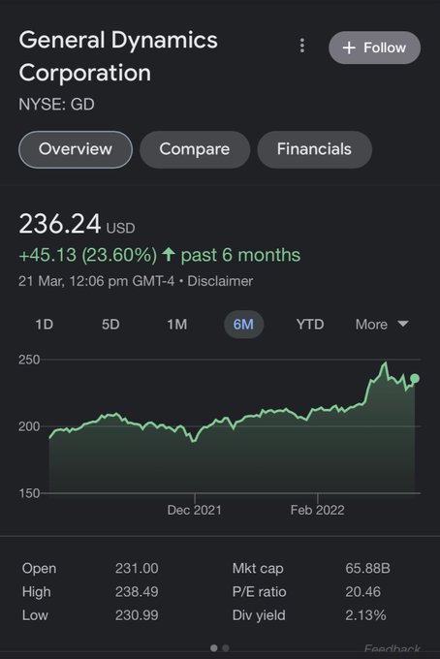The image size is (440, 659).
Task: Switch to the Compare tab
Action: tap(195, 149)
